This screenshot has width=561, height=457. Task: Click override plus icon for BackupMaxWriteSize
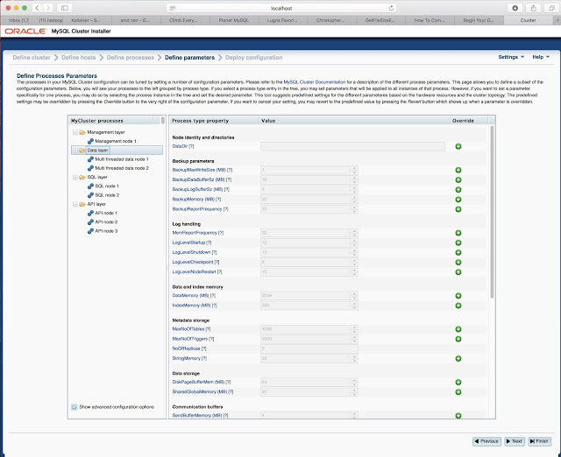[x=458, y=170]
